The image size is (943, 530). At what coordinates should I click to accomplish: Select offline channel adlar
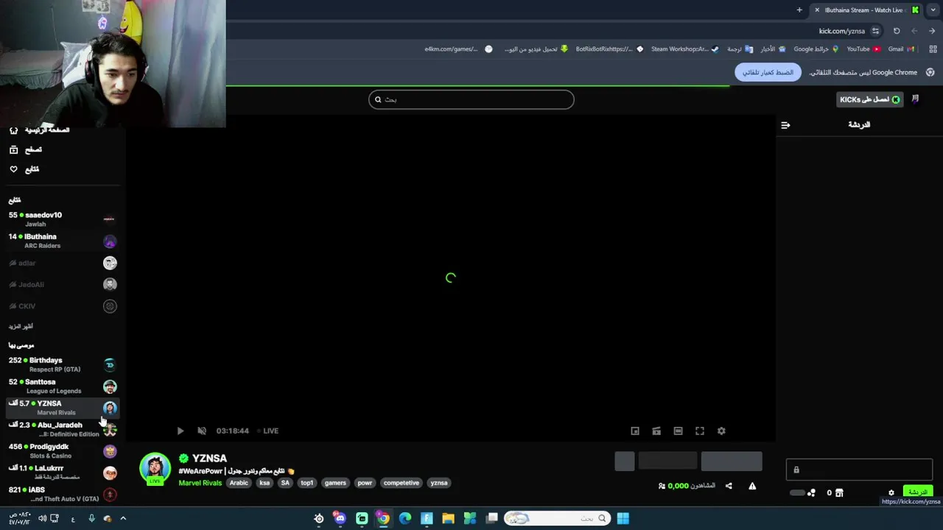pos(63,263)
